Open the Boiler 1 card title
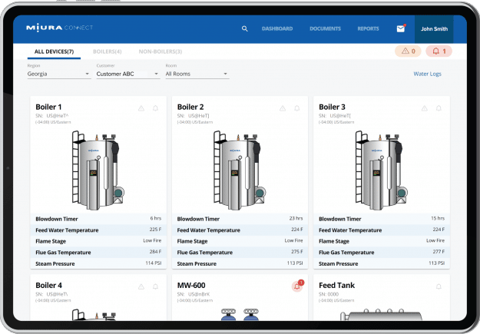480x334 pixels. coord(48,107)
